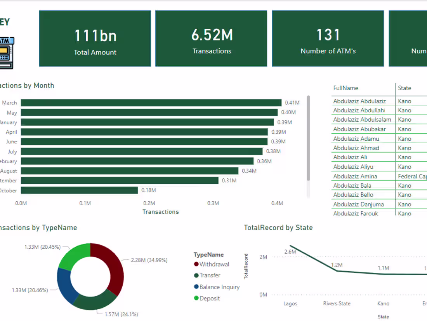Sort the table by the FullName column header

point(345,88)
